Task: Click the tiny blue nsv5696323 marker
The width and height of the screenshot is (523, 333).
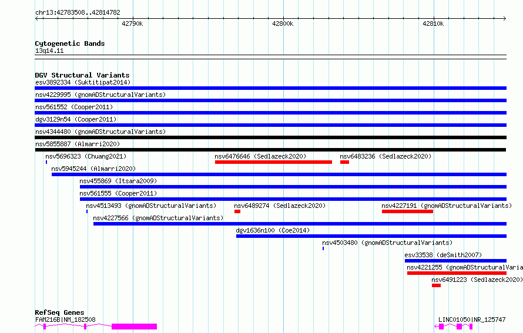Action: pyautogui.click(x=46, y=162)
